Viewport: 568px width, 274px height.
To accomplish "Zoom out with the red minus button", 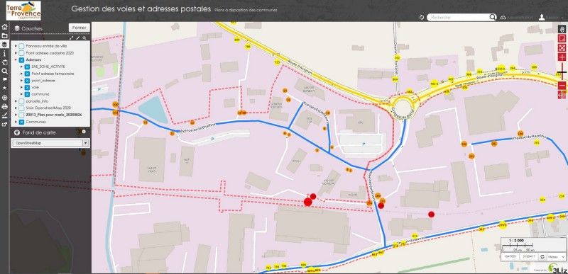I will (562, 86).
